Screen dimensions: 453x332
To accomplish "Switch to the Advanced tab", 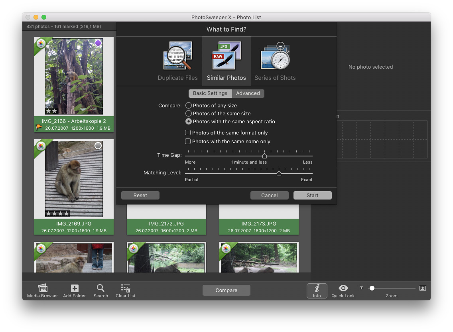I will pos(248,93).
